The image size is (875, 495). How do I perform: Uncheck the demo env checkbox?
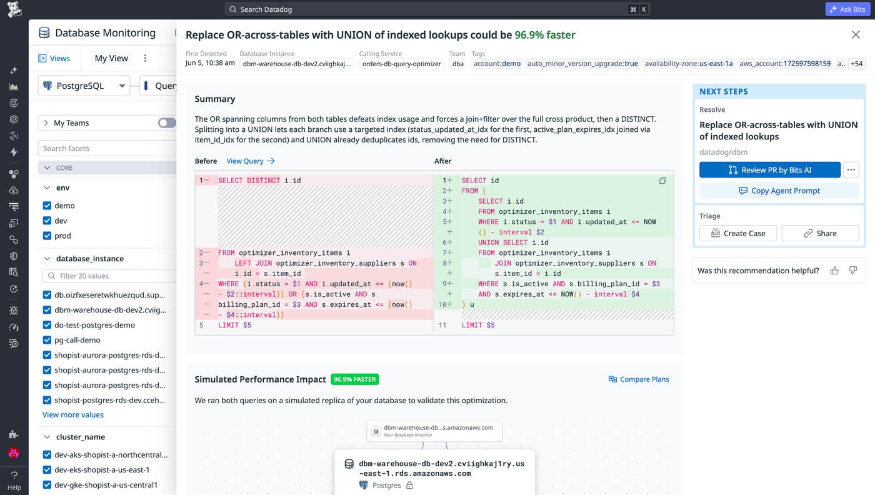(47, 205)
